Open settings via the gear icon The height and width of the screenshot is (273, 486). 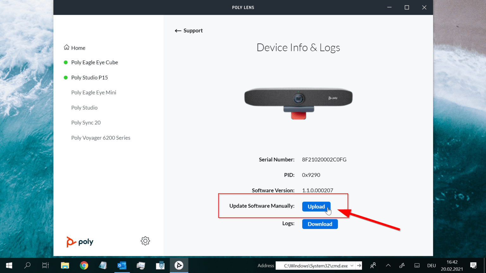[145, 241]
